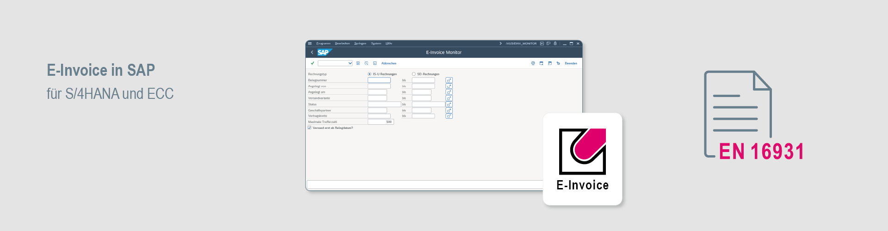Image resolution: width=888 pixels, height=231 pixels.
Task: Open multiple selection for Geschäftspartner
Action: click(x=449, y=110)
